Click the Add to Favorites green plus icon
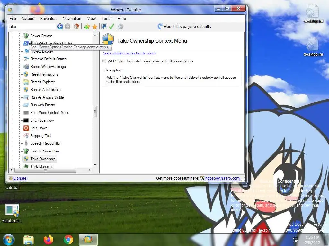 point(87,27)
